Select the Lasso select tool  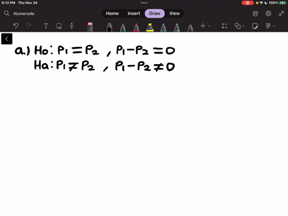click(59, 26)
